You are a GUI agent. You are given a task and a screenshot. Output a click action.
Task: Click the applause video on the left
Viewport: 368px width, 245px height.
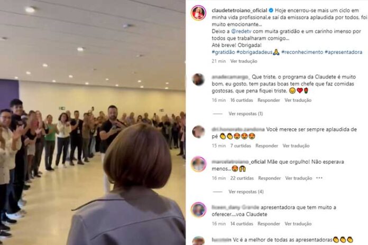(93, 123)
